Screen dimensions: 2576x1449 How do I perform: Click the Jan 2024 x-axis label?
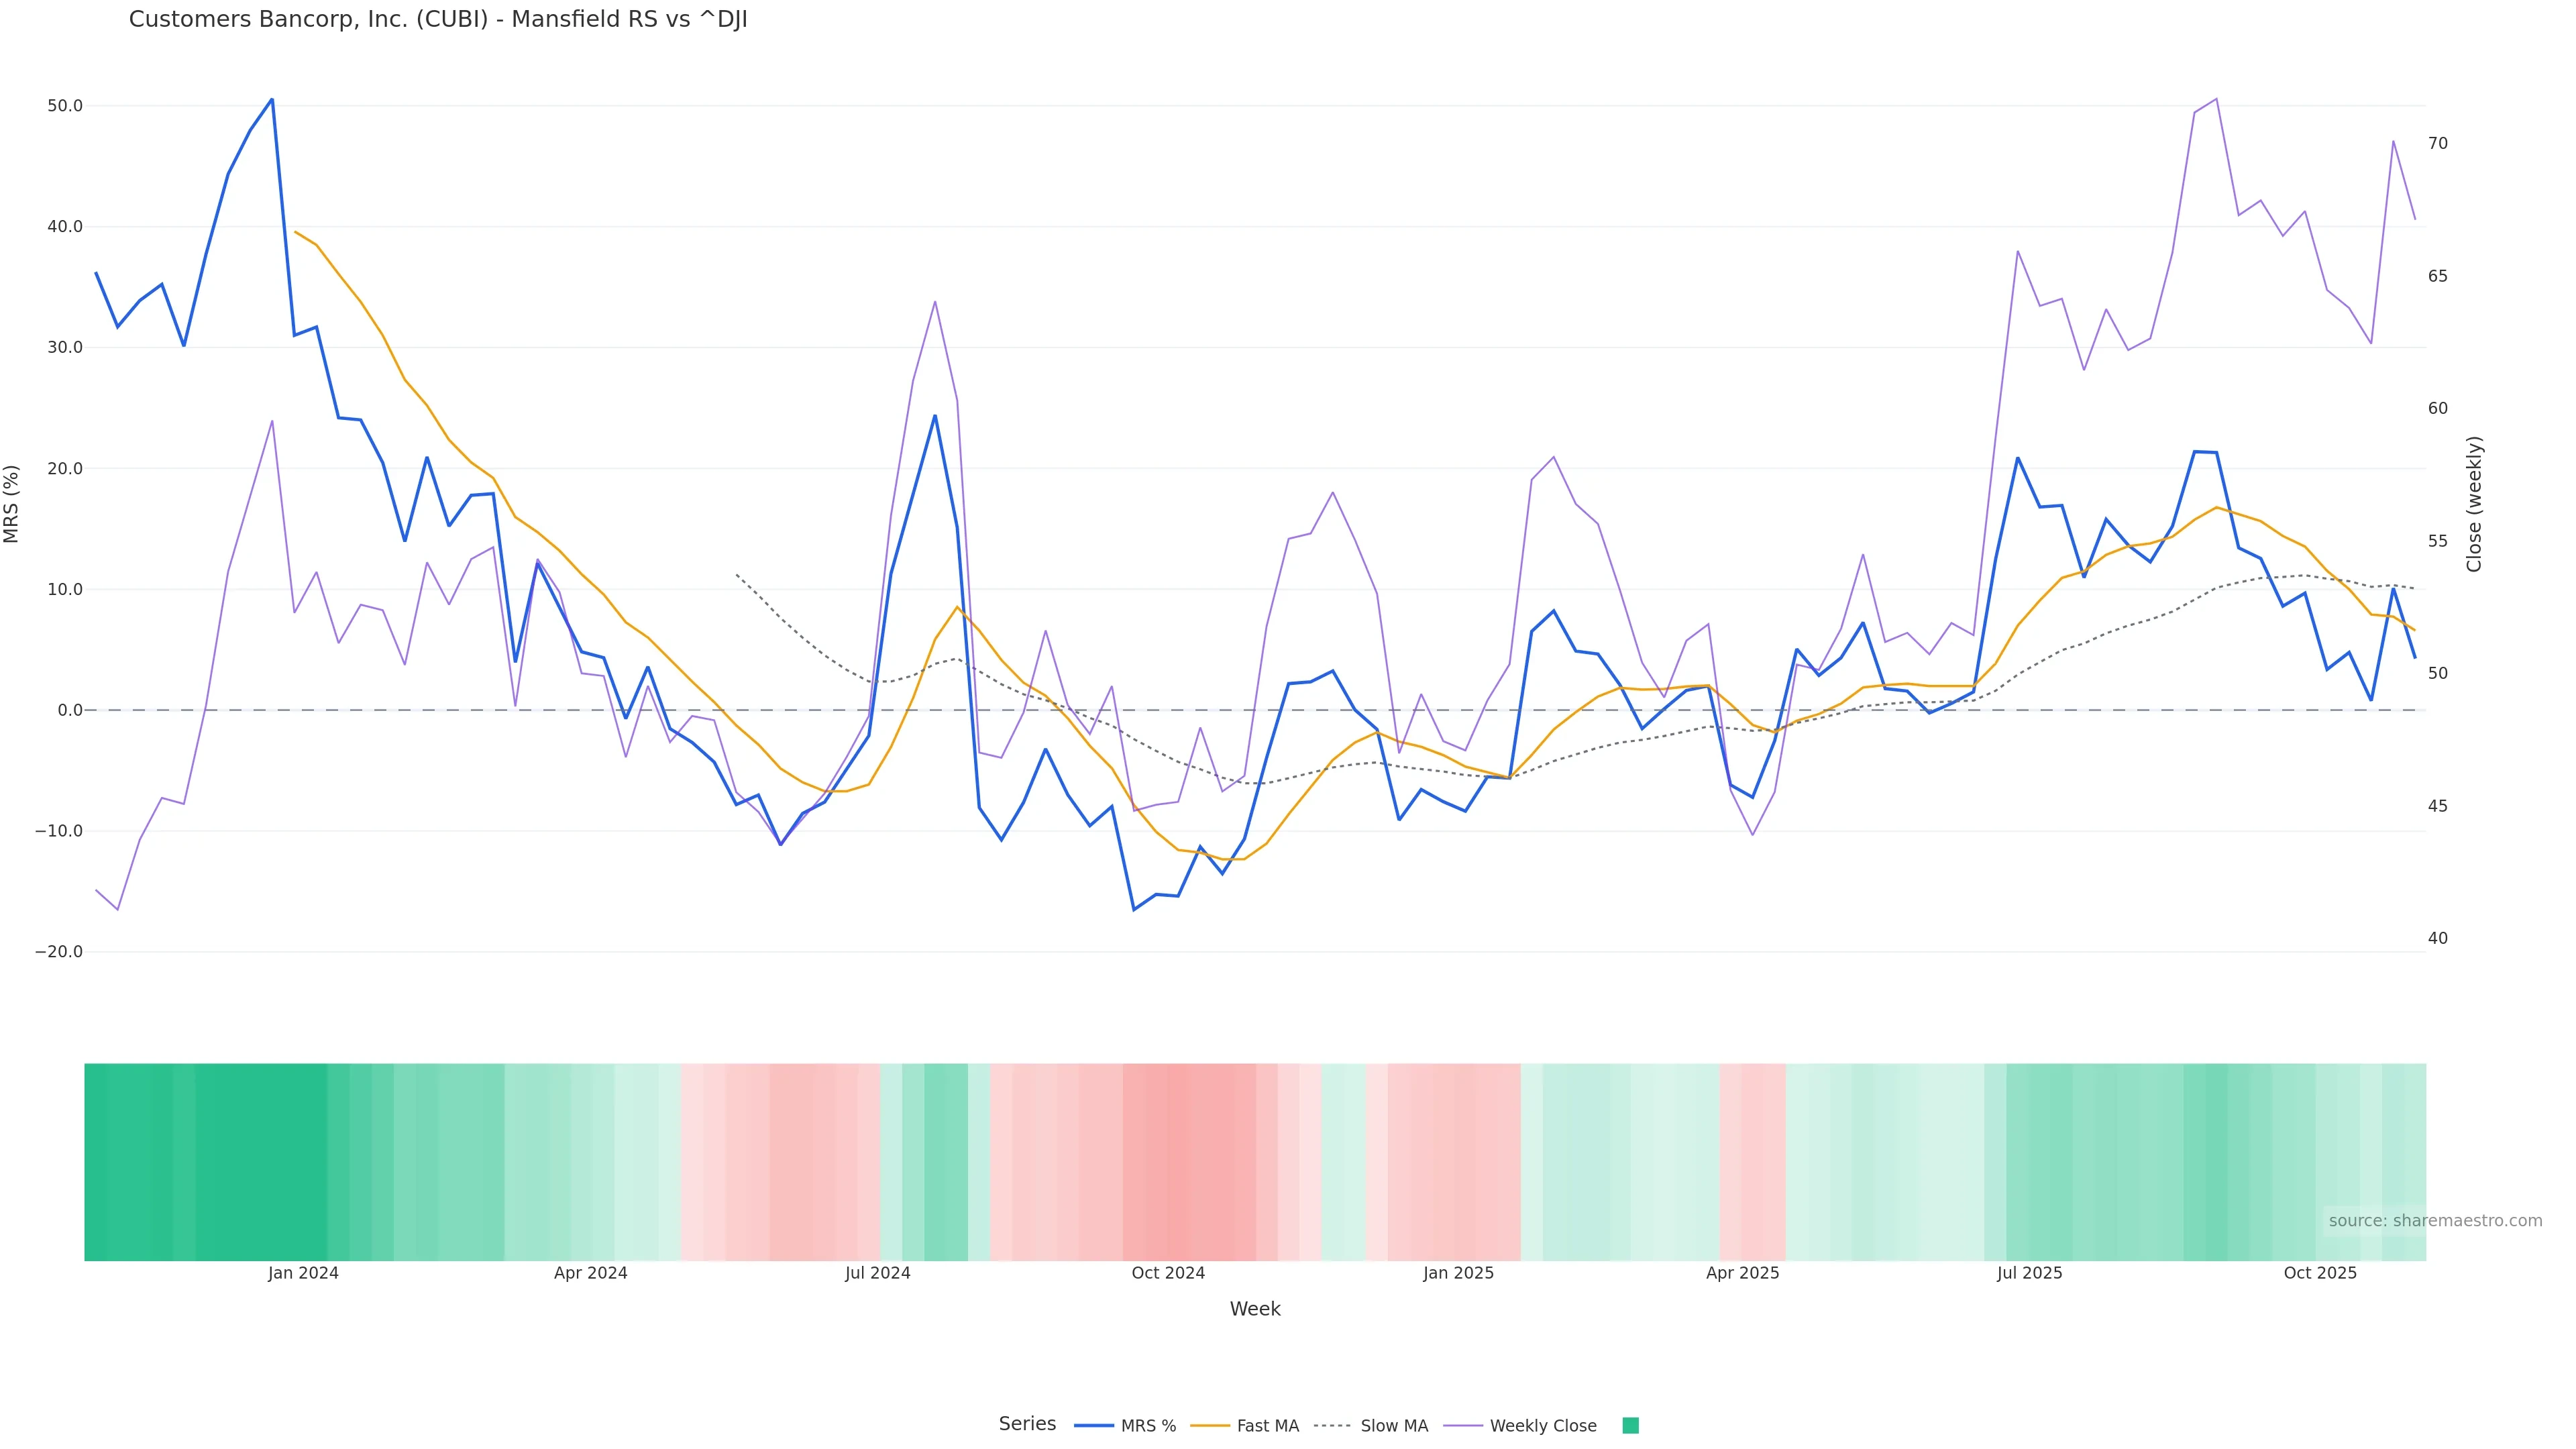(x=303, y=1273)
